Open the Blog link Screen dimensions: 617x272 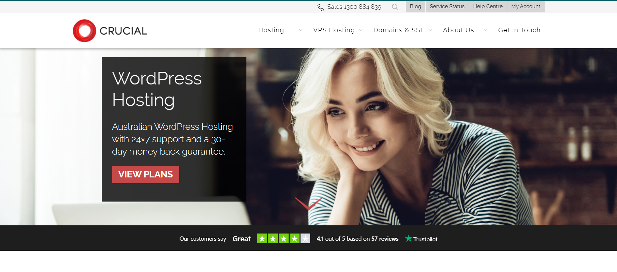coord(415,7)
